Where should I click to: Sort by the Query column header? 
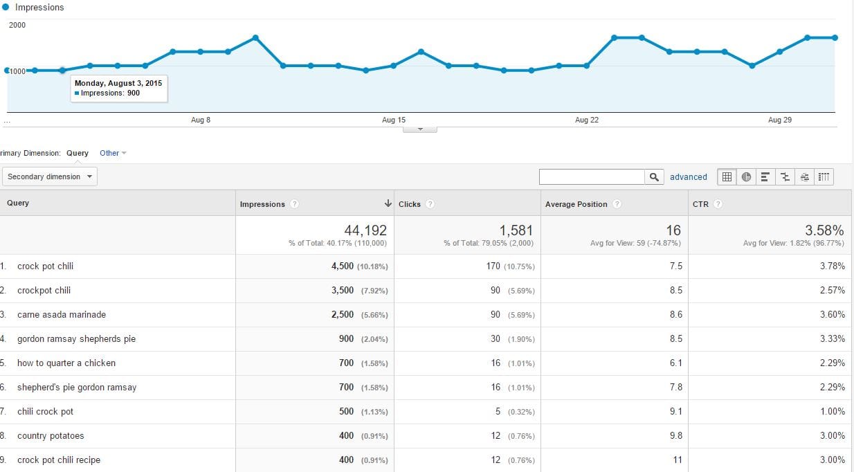[18, 203]
